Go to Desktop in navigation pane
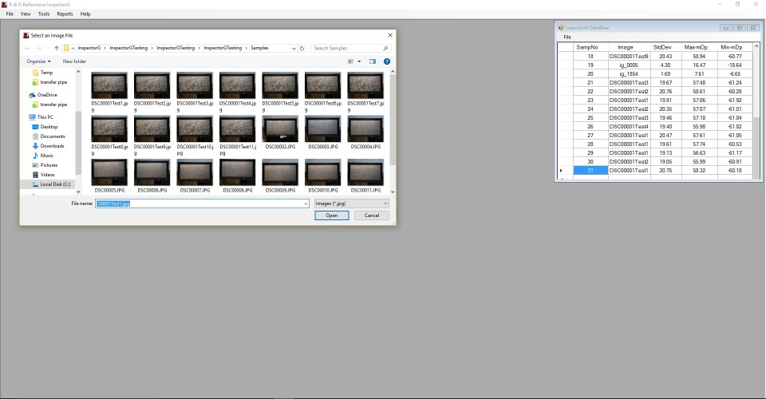This screenshot has width=766, height=399. click(x=49, y=127)
